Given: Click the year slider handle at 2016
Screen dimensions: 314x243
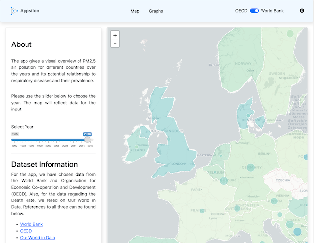Looking at the screenshot, I should (87, 140).
